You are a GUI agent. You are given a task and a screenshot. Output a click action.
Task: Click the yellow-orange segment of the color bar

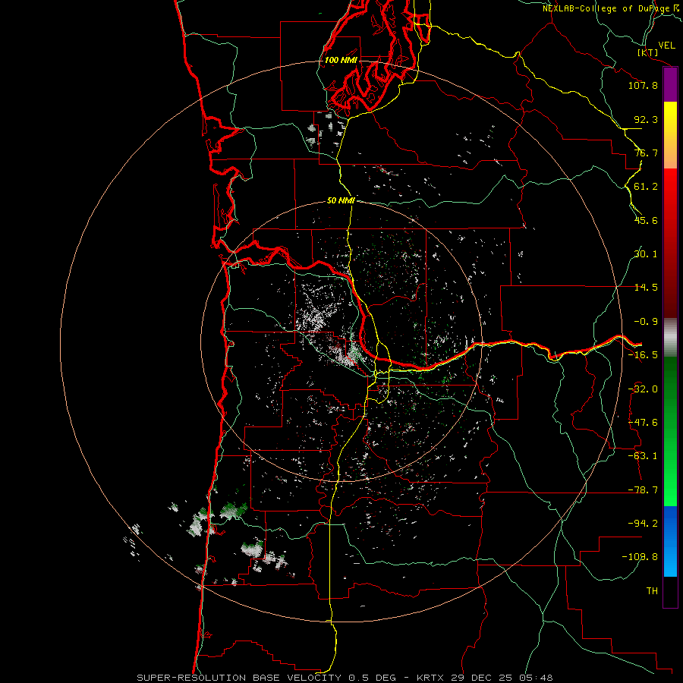tap(670, 135)
